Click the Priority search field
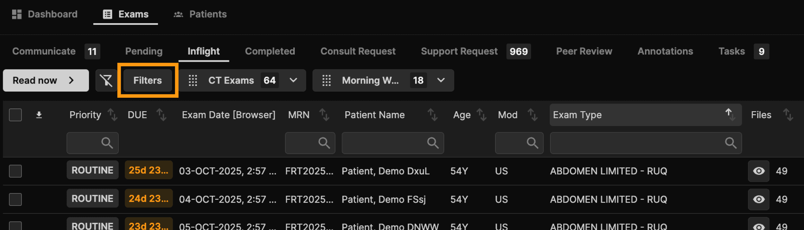804x230 pixels. click(x=93, y=143)
